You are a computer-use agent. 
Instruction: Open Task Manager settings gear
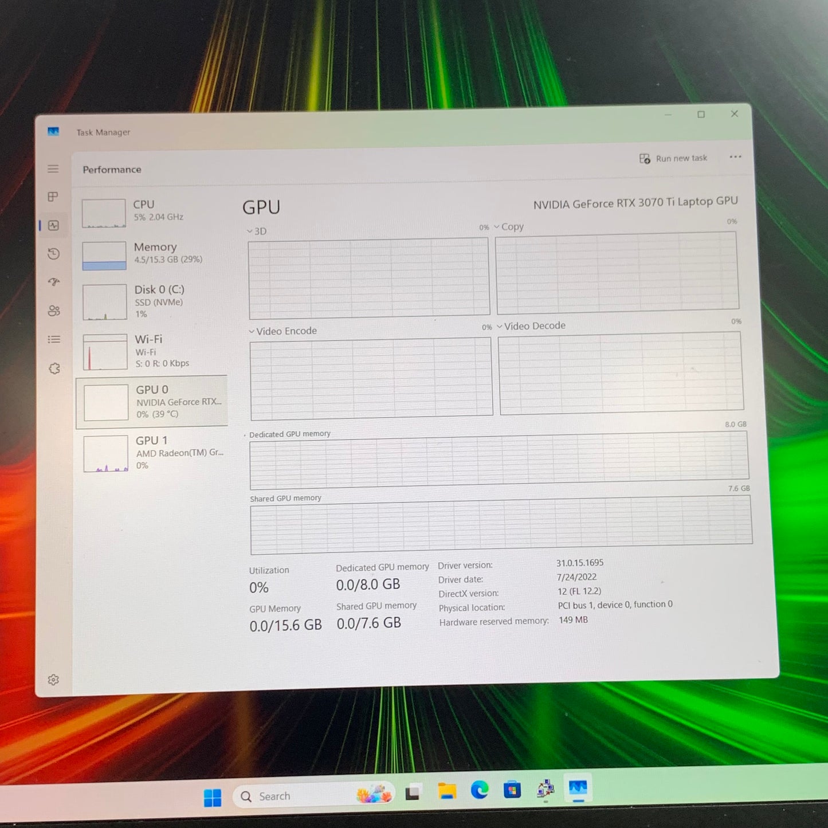53,680
